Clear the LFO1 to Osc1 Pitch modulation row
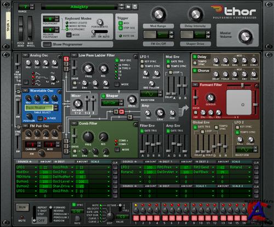Viewport: 274px width, 227px height. pyautogui.click(x=115, y=167)
